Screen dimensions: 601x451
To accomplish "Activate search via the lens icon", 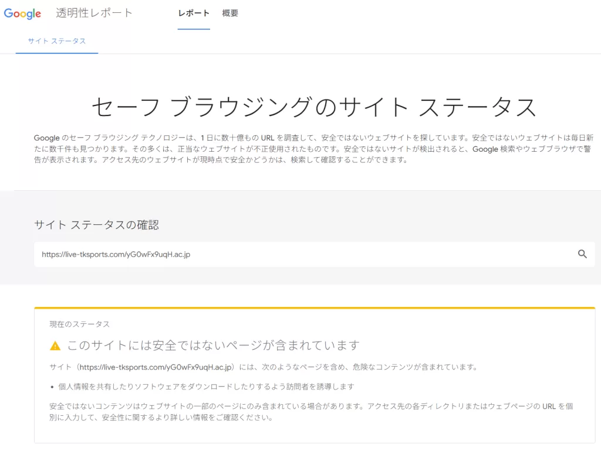I will (582, 254).
